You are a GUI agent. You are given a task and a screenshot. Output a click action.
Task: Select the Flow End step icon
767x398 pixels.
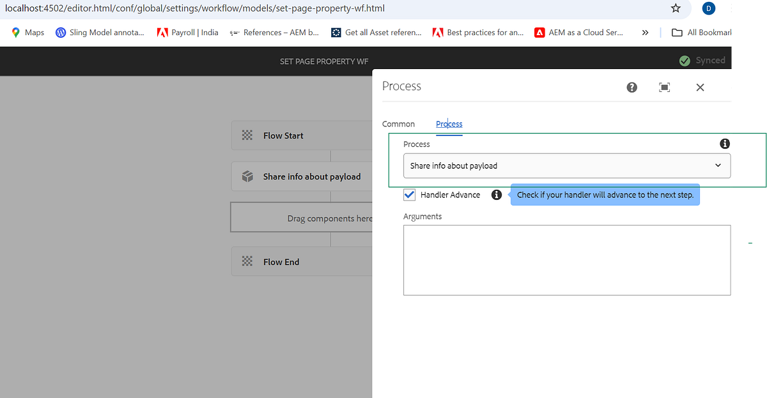pos(247,261)
